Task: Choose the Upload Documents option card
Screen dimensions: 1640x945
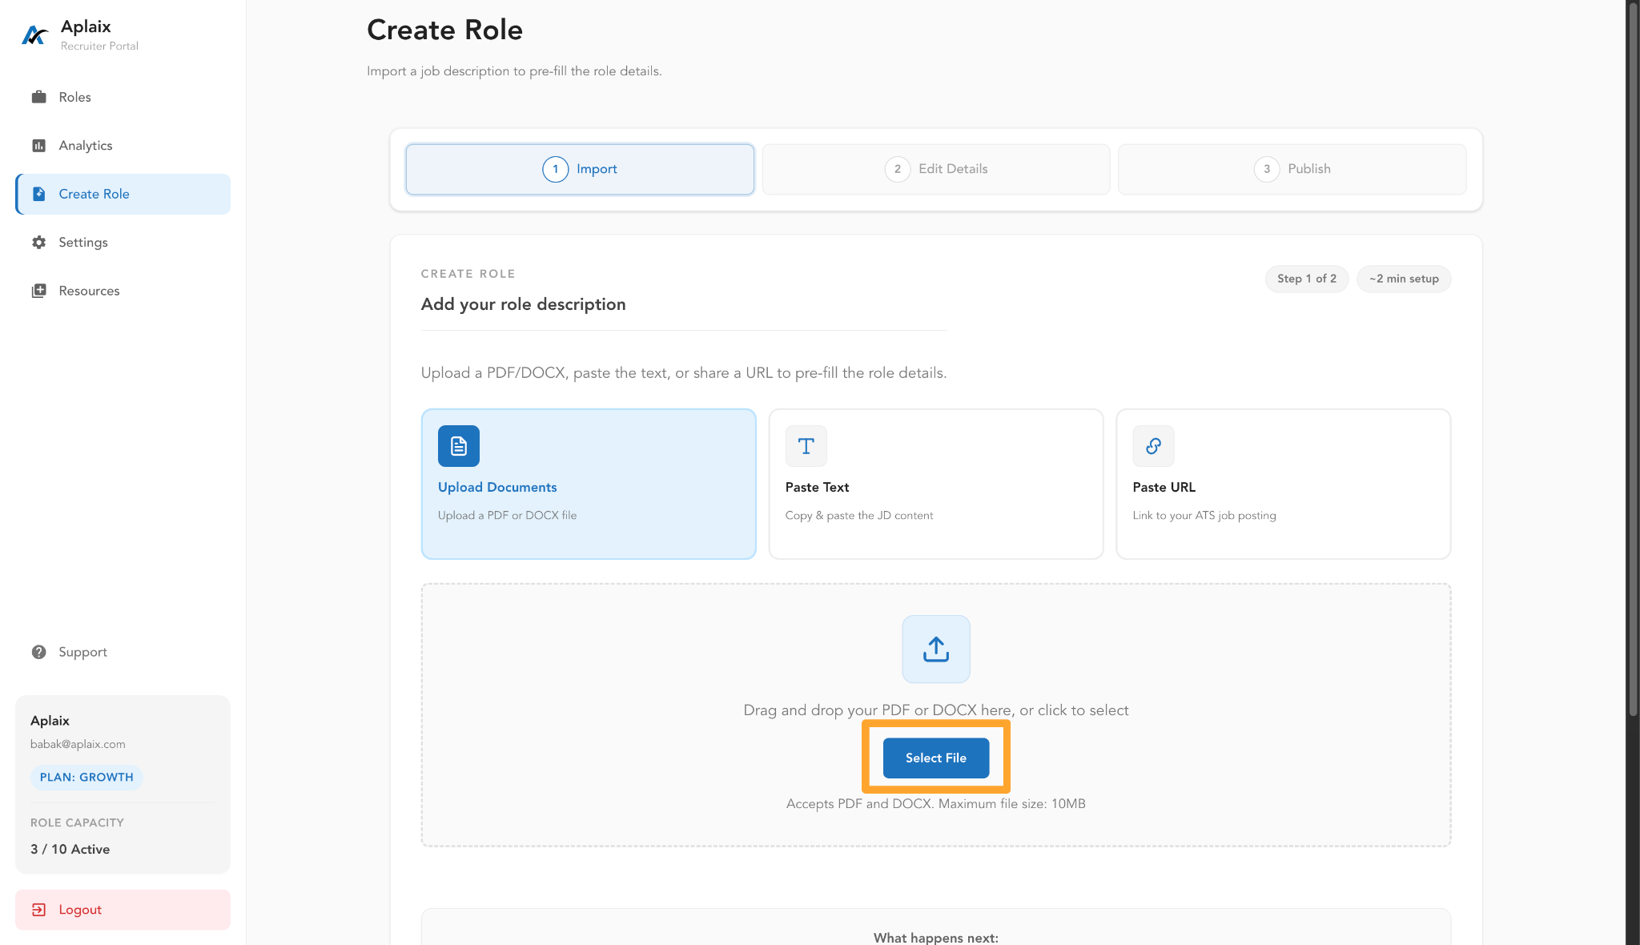Action: (589, 484)
